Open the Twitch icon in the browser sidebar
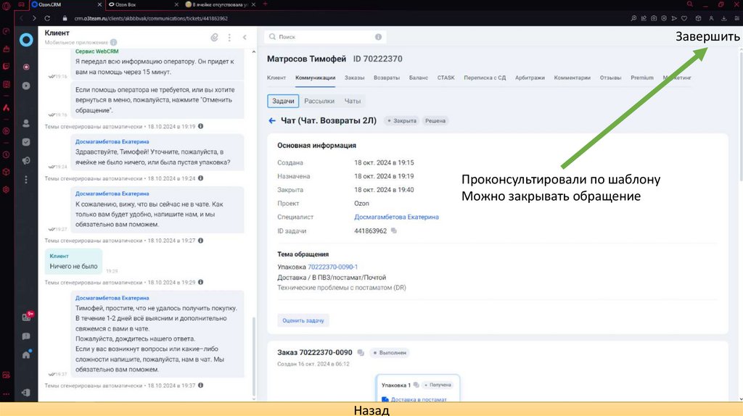Screen dimensions: 743x416 pyautogui.click(x=6, y=66)
